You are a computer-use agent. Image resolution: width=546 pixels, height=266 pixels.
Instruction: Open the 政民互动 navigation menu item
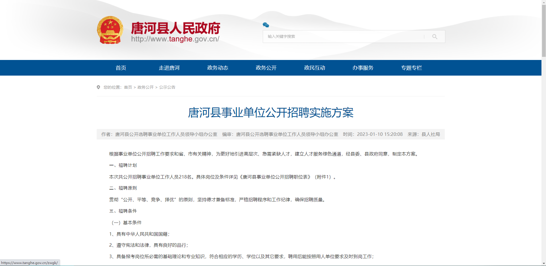point(315,68)
